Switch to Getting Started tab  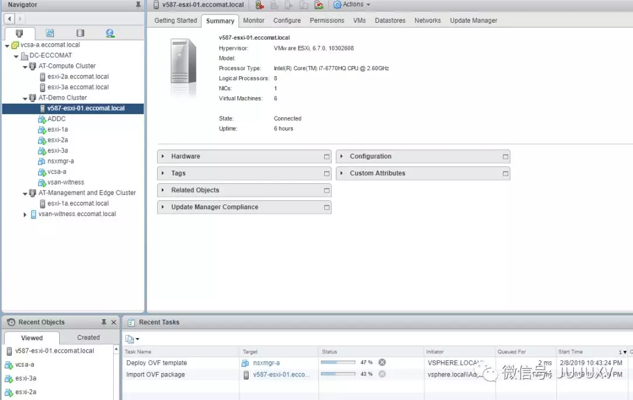pos(176,20)
